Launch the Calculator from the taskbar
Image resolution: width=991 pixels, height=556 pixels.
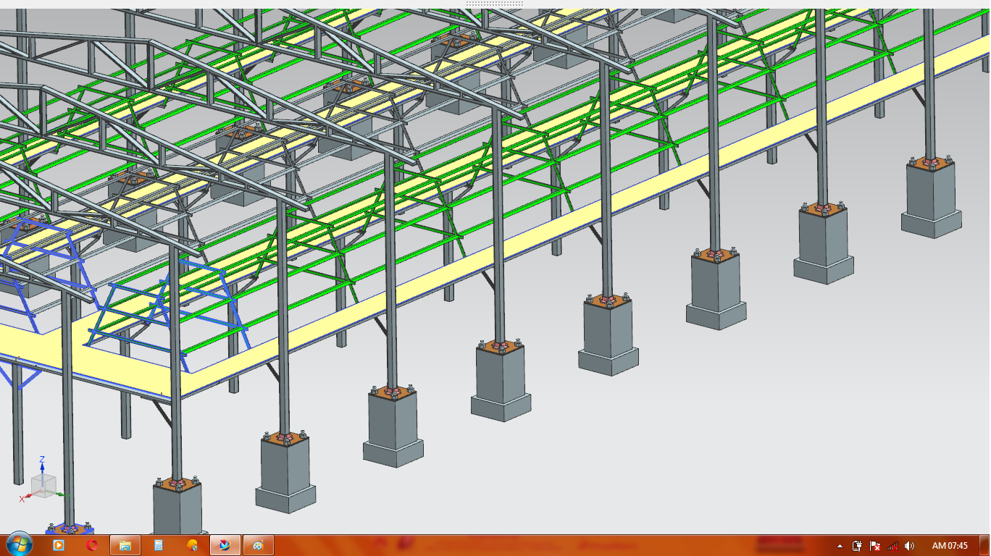pyautogui.click(x=159, y=545)
